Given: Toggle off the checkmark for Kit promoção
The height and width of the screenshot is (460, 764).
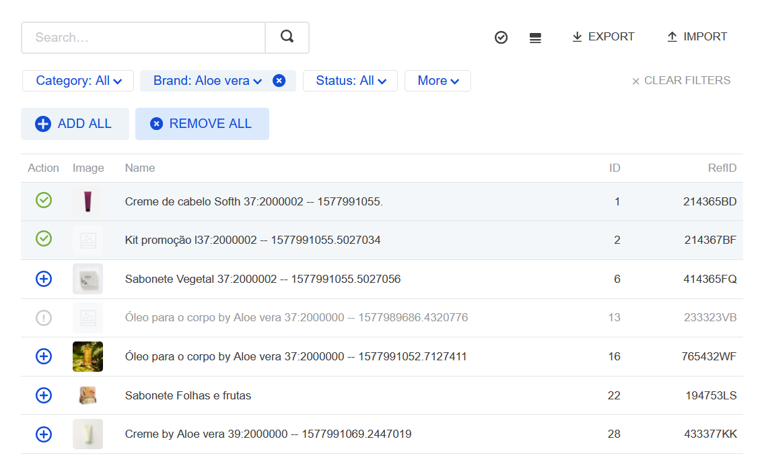Looking at the screenshot, I should point(43,239).
